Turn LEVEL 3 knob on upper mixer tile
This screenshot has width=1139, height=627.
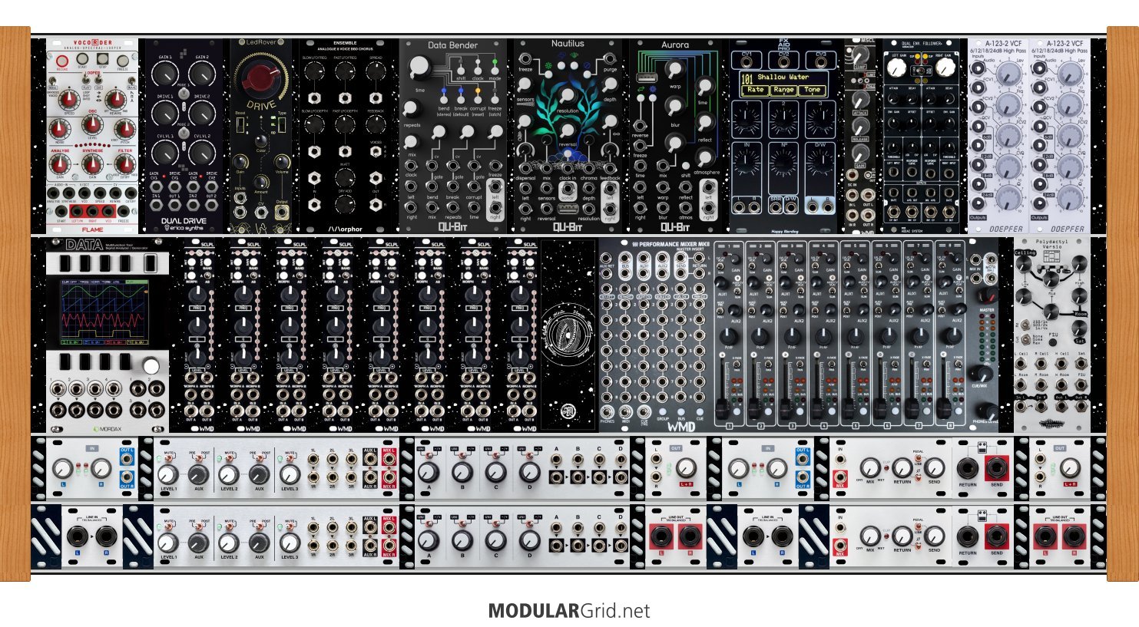point(290,475)
